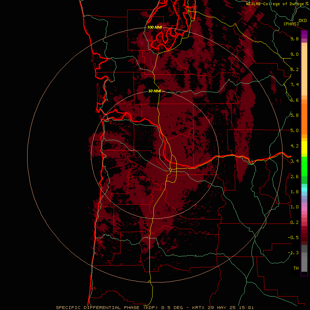Click the SPECIFIC DIFFERENTIAL PHASE (KDP) caption text

[107, 308]
